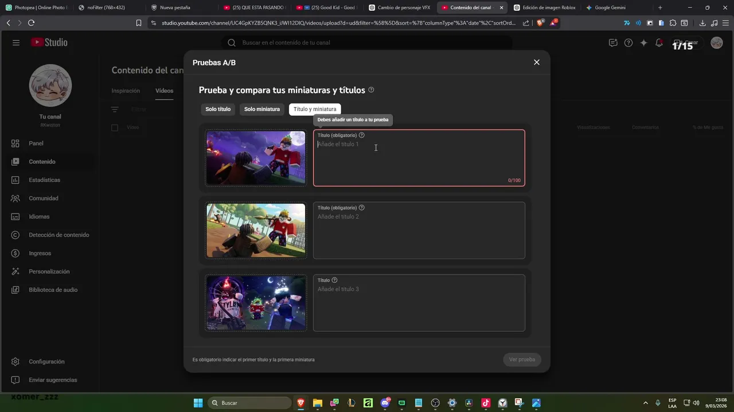Close the Pruebas A/B dialog
Viewport: 734px width, 412px height.
pos(537,62)
